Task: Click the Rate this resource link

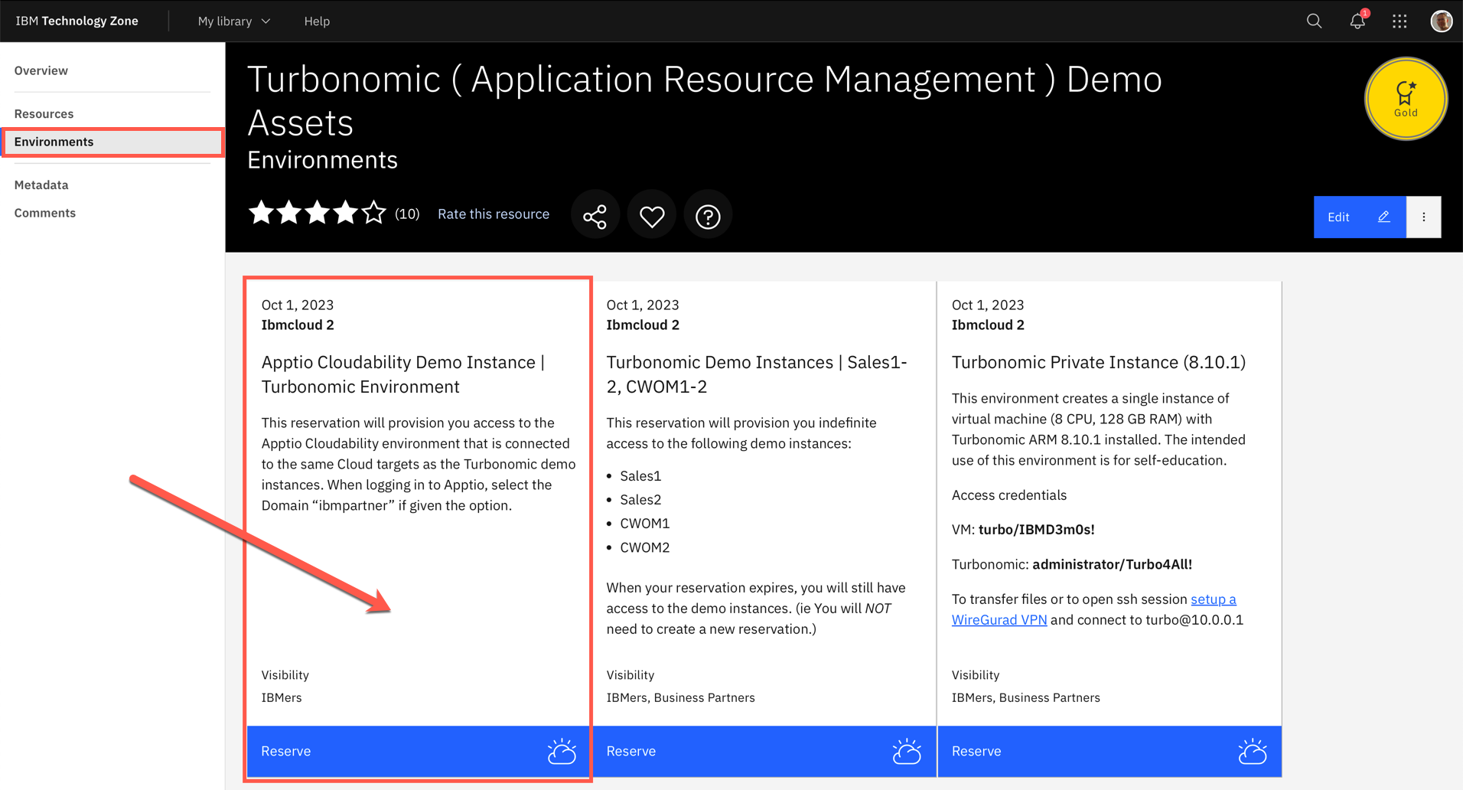Action: tap(494, 214)
